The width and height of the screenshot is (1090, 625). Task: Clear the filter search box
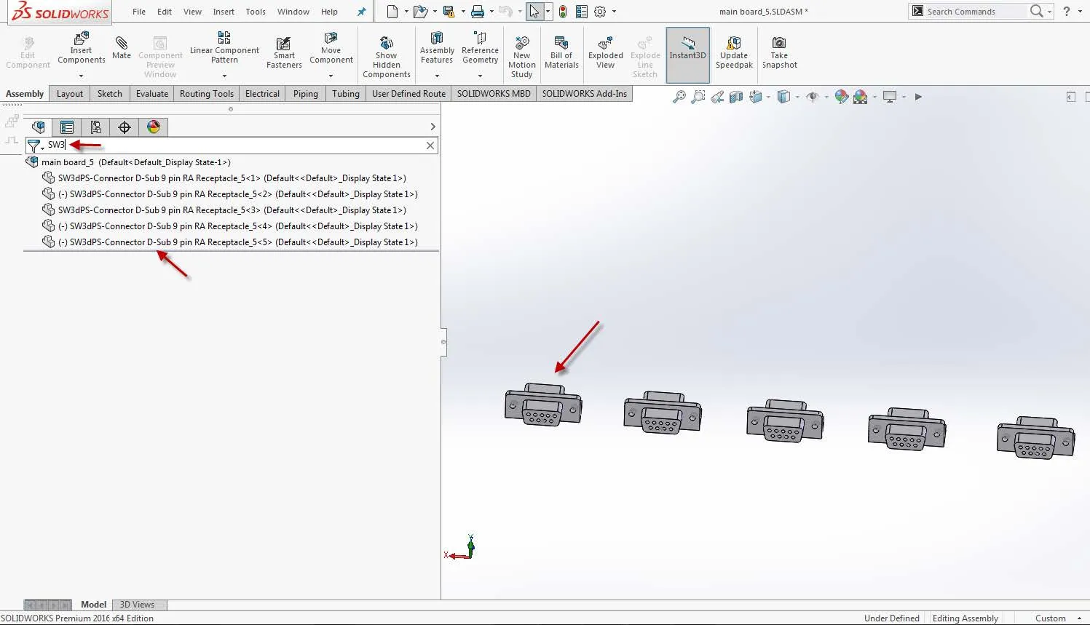pyautogui.click(x=430, y=146)
